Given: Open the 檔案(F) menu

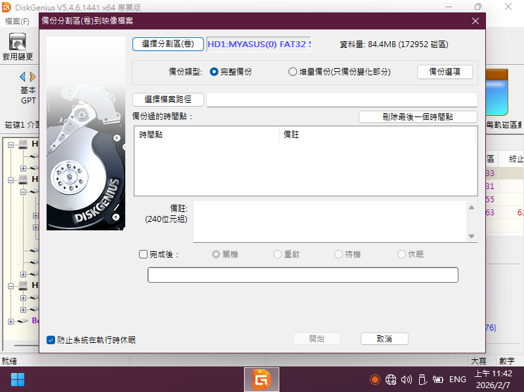Looking at the screenshot, I should [17, 22].
